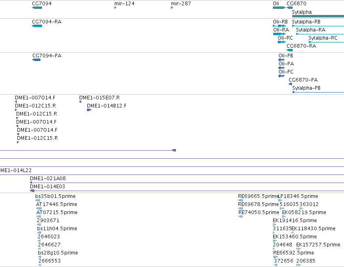Click the AT17446.5prime EST label
Screen dimensions: 344x267
[x=56, y=204]
